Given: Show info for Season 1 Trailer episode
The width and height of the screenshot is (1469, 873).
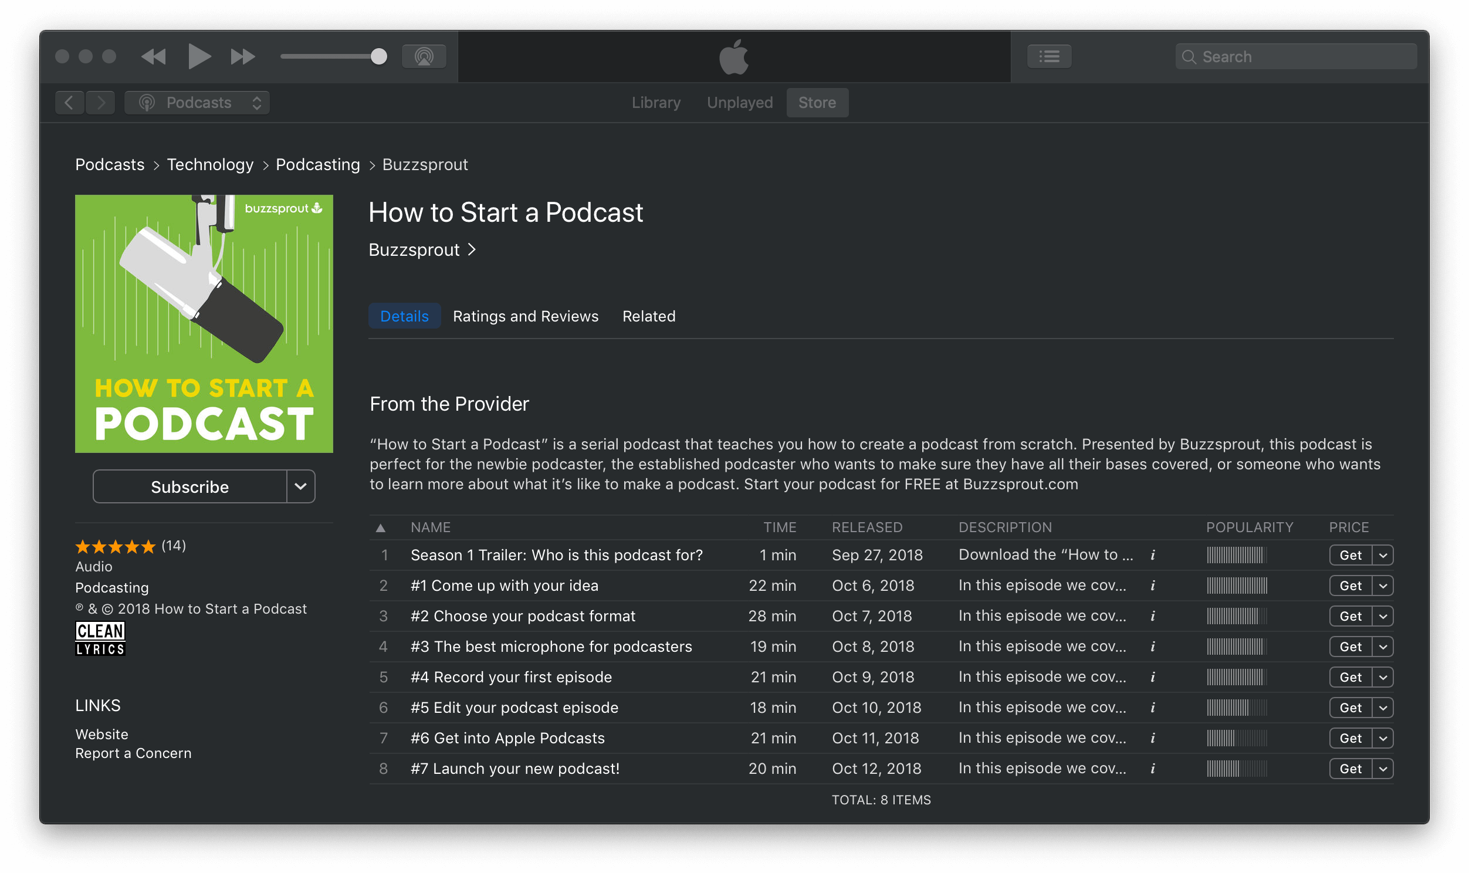Looking at the screenshot, I should pyautogui.click(x=1153, y=556).
